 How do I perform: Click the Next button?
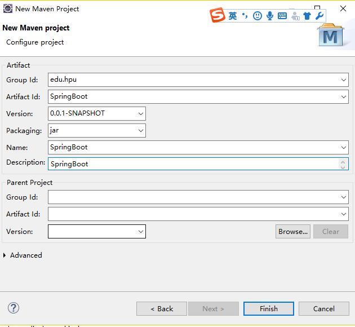[214, 308]
